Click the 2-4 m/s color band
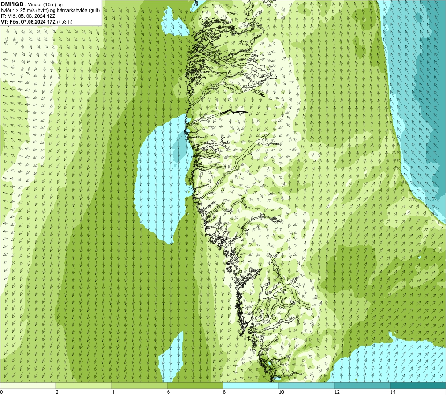446x395 pixels. point(84,385)
